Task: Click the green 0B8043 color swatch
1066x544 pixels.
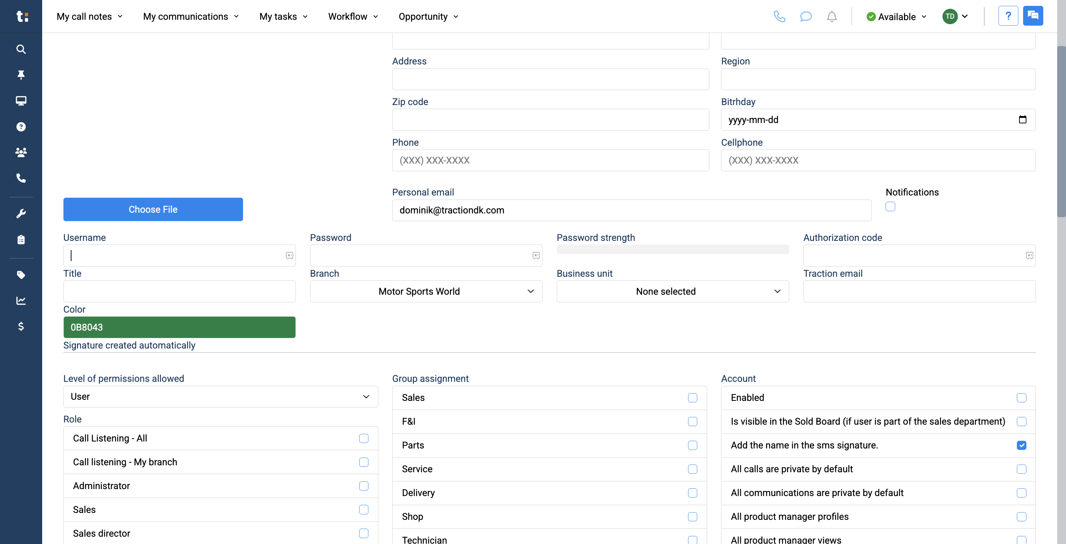Action: [x=179, y=327]
